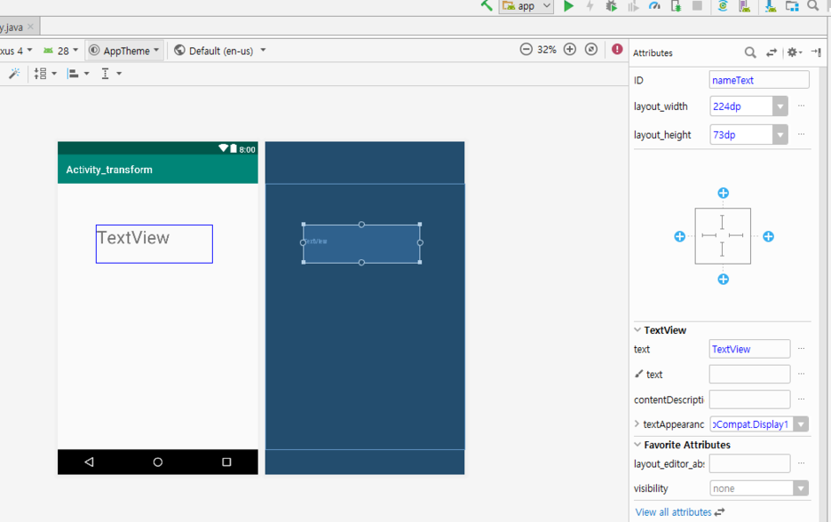
Task: Click View all attributes link
Action: tap(674, 512)
